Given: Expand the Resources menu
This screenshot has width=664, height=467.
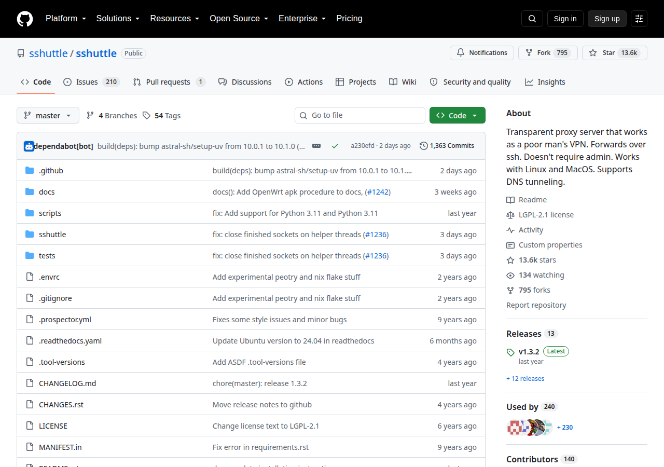Looking at the screenshot, I should pyautogui.click(x=175, y=19).
